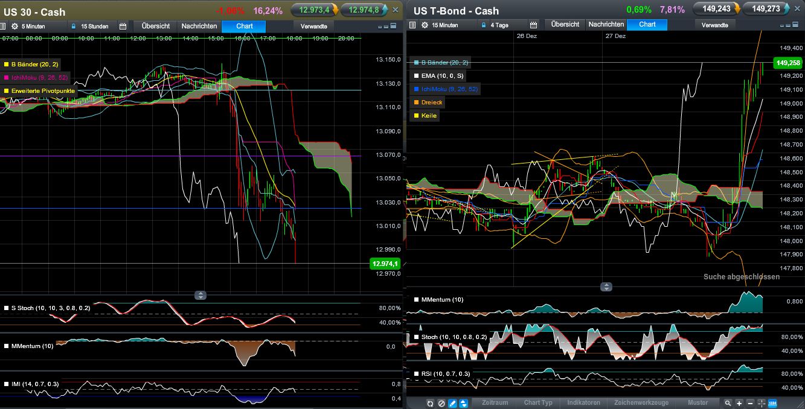Select the blue pencil drawing tool
Screen dimensions: 805x409
tap(452, 403)
